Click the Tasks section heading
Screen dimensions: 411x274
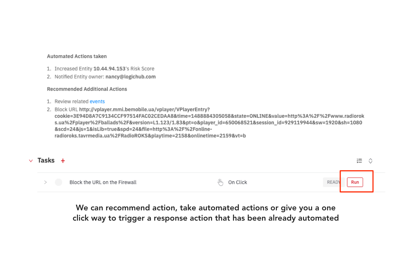click(46, 160)
